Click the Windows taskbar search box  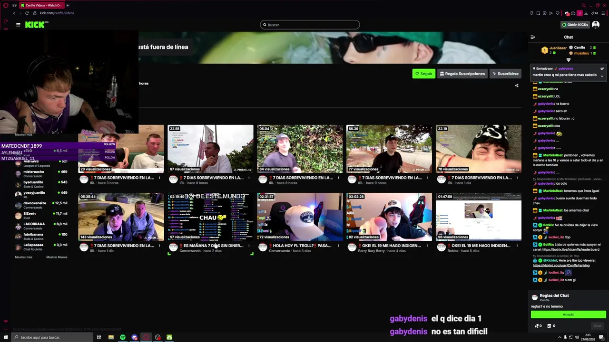point(52,337)
